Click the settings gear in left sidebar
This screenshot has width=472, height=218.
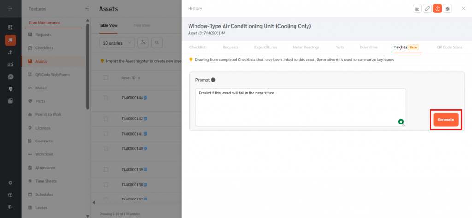[11, 183]
